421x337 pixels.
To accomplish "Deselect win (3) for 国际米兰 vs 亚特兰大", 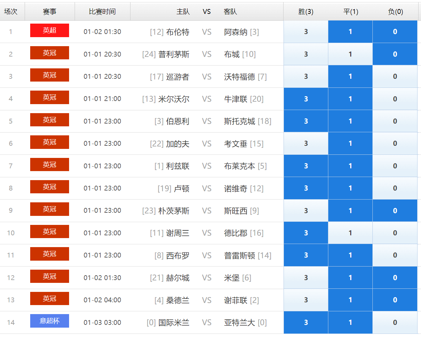I will click(x=306, y=322).
